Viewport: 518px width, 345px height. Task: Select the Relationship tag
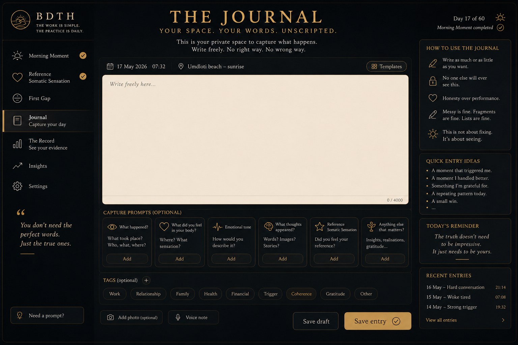(x=148, y=294)
